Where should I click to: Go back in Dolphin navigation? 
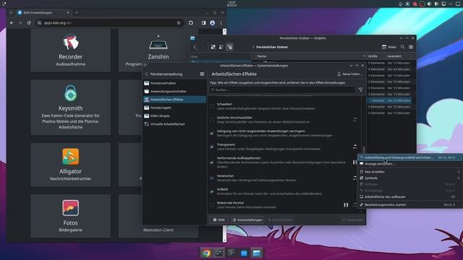point(195,47)
